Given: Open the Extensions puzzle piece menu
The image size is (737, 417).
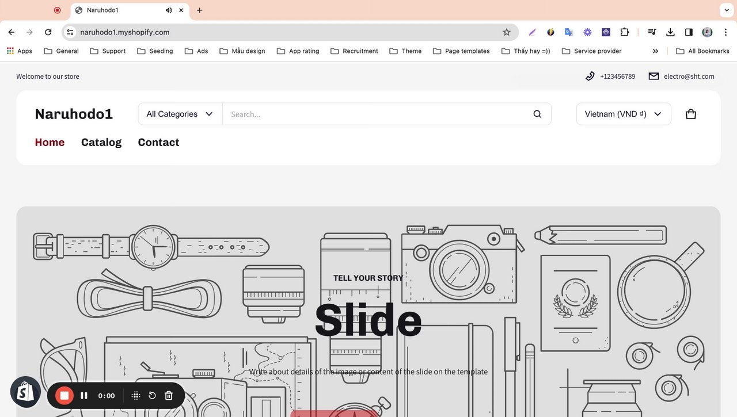Looking at the screenshot, I should [624, 32].
